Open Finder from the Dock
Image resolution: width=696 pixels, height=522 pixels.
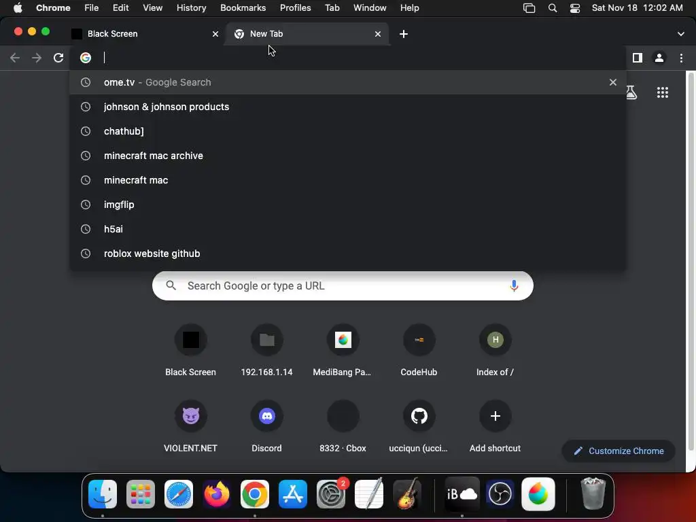103,494
